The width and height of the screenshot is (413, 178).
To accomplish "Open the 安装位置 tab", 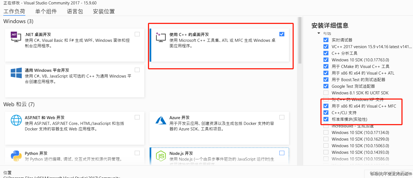I will click(x=104, y=12).
